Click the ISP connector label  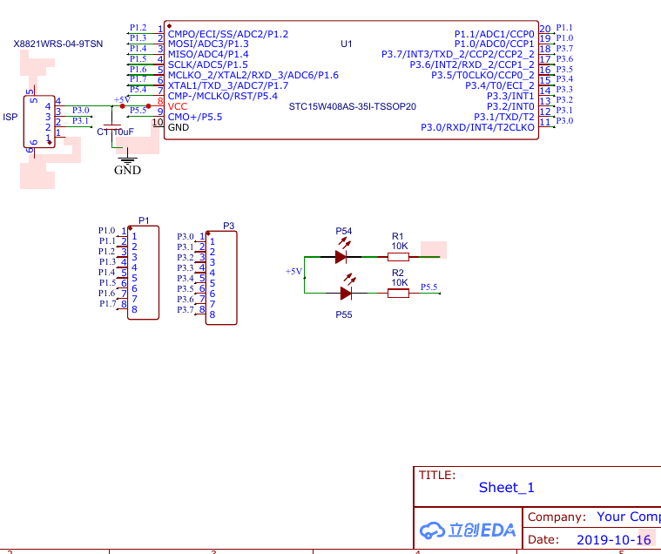(10, 117)
